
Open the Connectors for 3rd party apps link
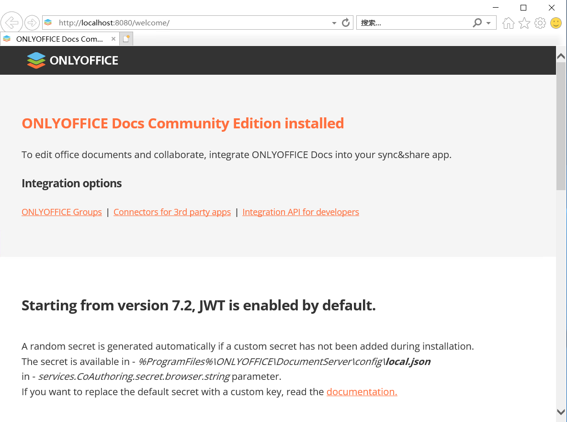pos(172,212)
